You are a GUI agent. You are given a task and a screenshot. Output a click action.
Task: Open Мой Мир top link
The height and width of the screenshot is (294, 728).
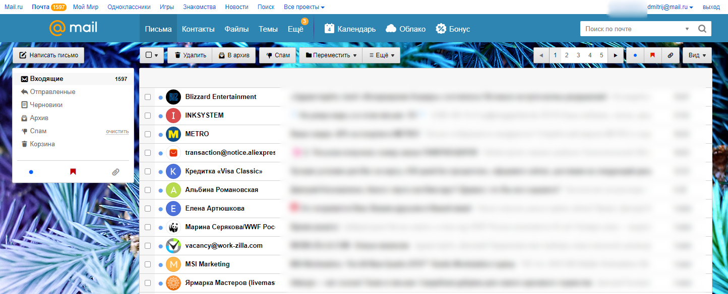click(x=86, y=7)
